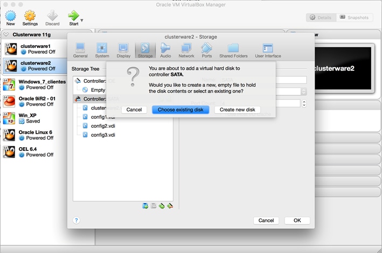The width and height of the screenshot is (382, 253).
Task: Open the Shared Folders settings tab
Action: (x=233, y=50)
